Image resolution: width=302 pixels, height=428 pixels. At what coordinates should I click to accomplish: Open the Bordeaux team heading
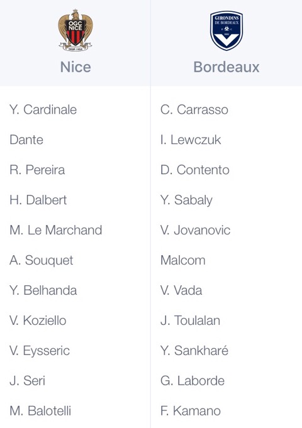pyautogui.click(x=226, y=67)
